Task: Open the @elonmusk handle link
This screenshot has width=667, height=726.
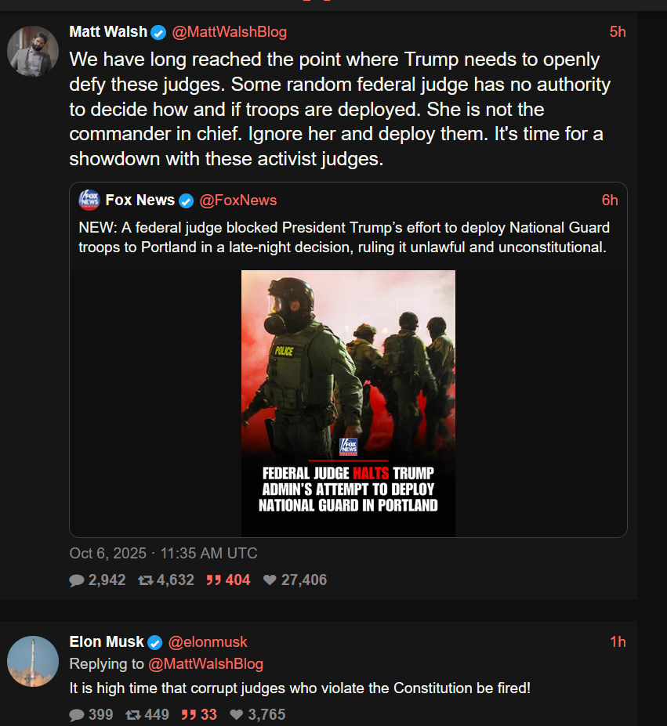Action: coord(208,642)
